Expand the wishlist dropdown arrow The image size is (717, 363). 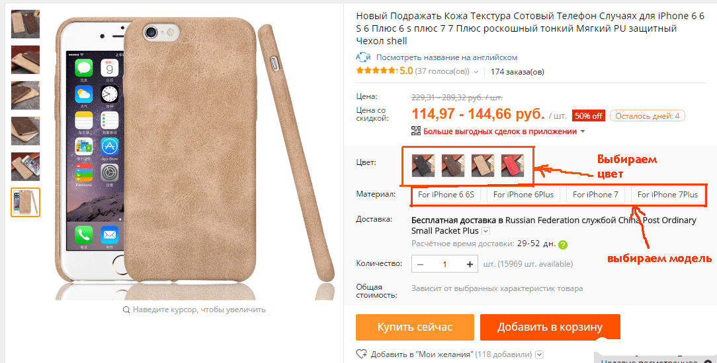(540, 354)
